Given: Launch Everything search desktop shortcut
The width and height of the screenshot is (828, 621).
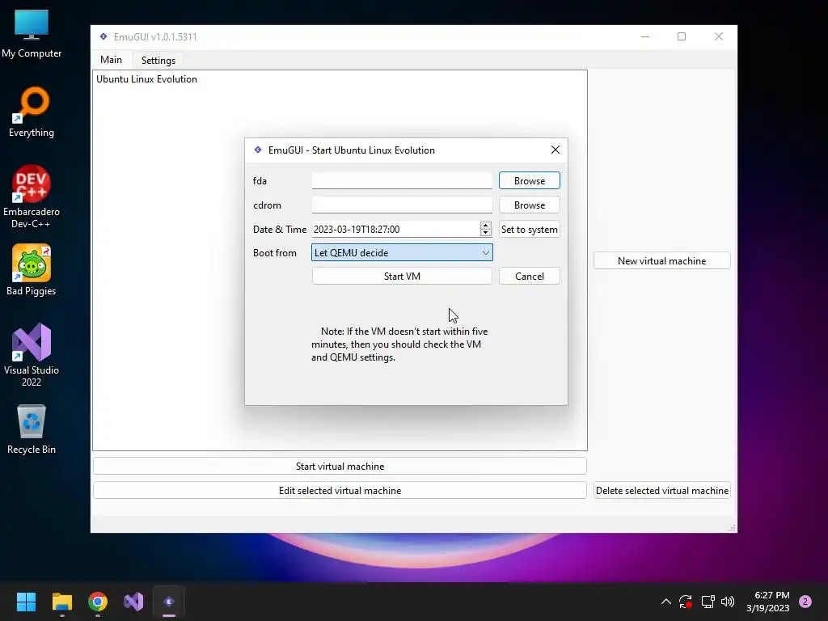Looking at the screenshot, I should point(32,112).
